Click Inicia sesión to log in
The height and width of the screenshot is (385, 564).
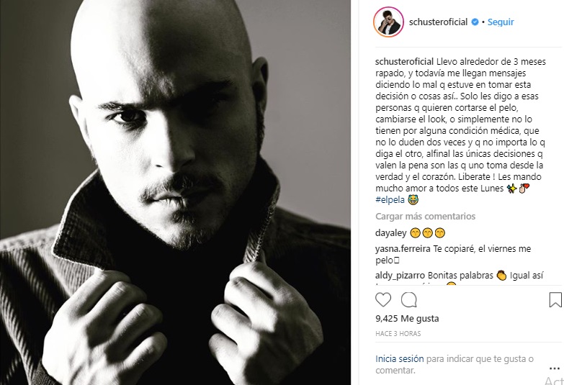click(400, 359)
